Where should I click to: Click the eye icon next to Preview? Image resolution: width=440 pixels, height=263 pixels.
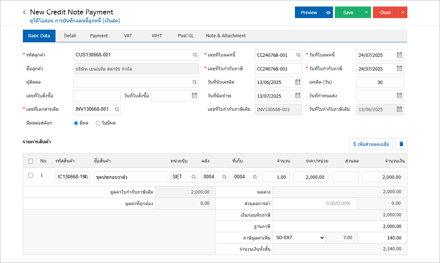click(328, 12)
